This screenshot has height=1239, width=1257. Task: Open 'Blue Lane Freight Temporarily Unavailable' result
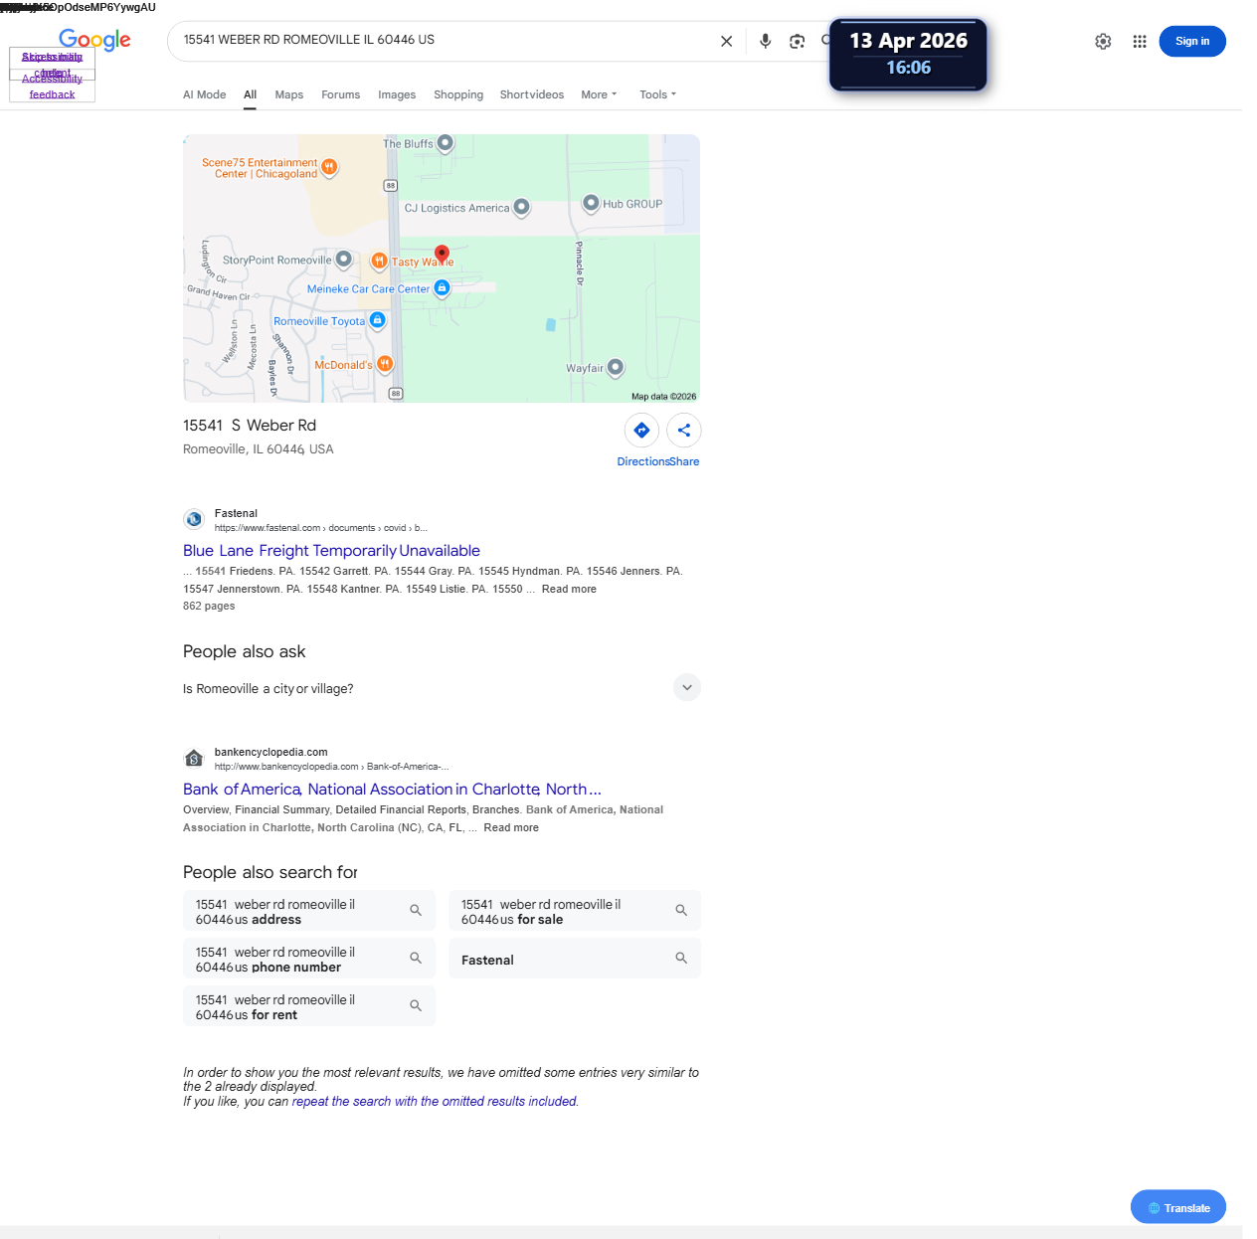point(331,550)
